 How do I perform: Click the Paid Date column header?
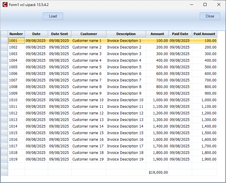[180, 34]
